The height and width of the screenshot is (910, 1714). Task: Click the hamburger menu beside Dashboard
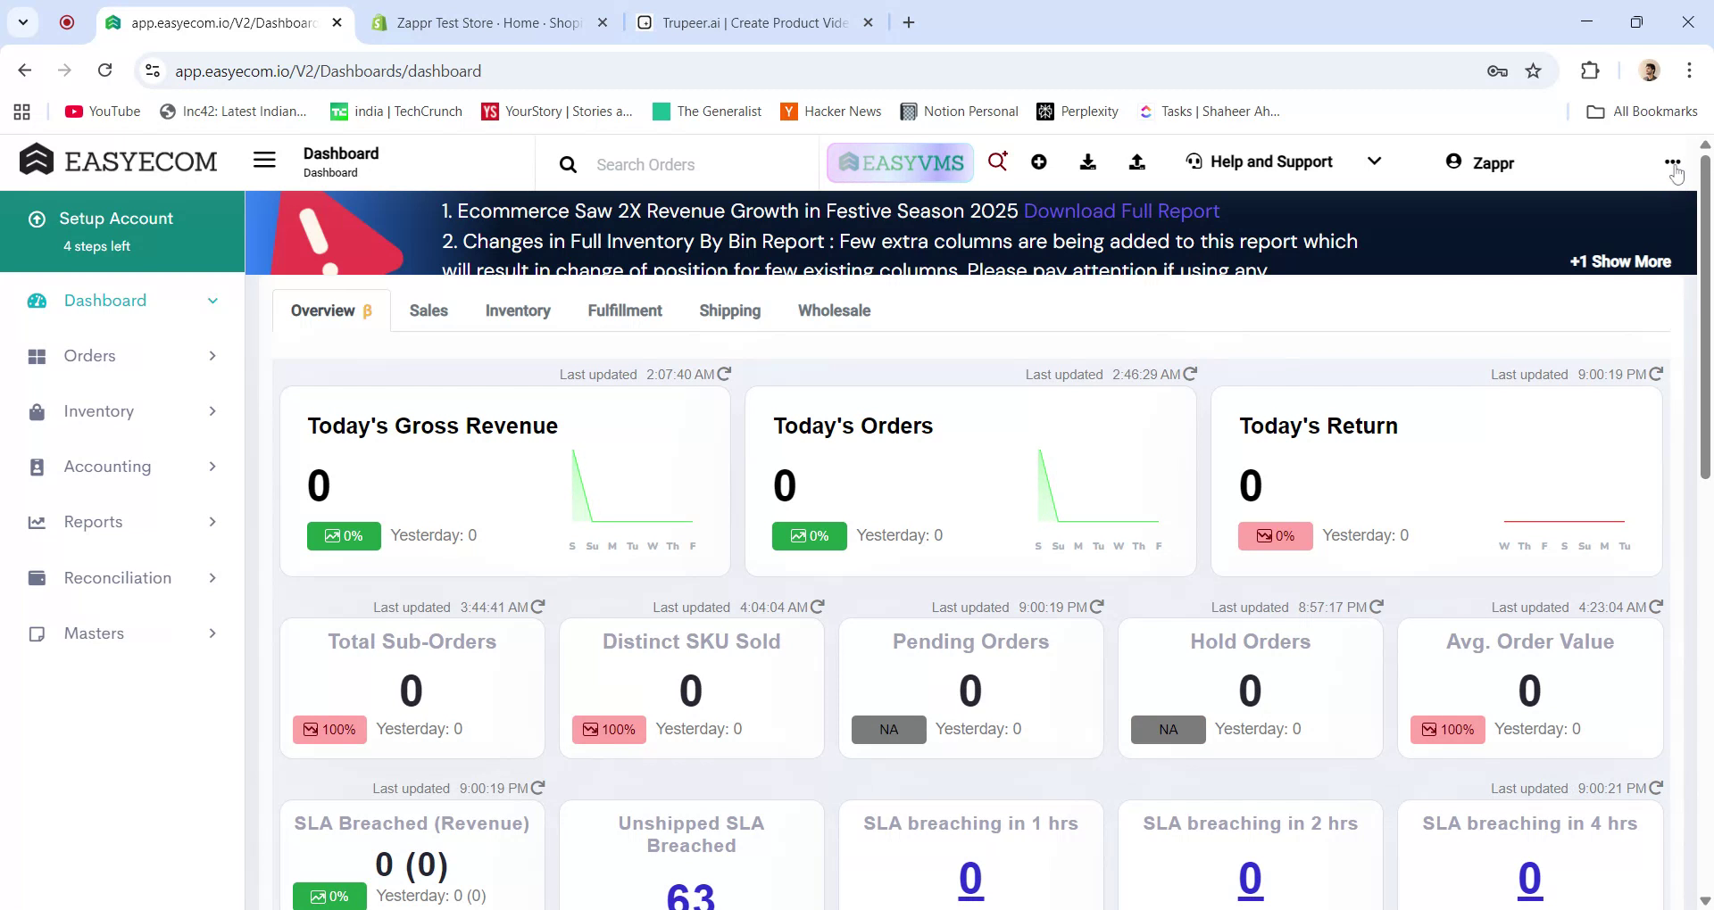(x=264, y=160)
